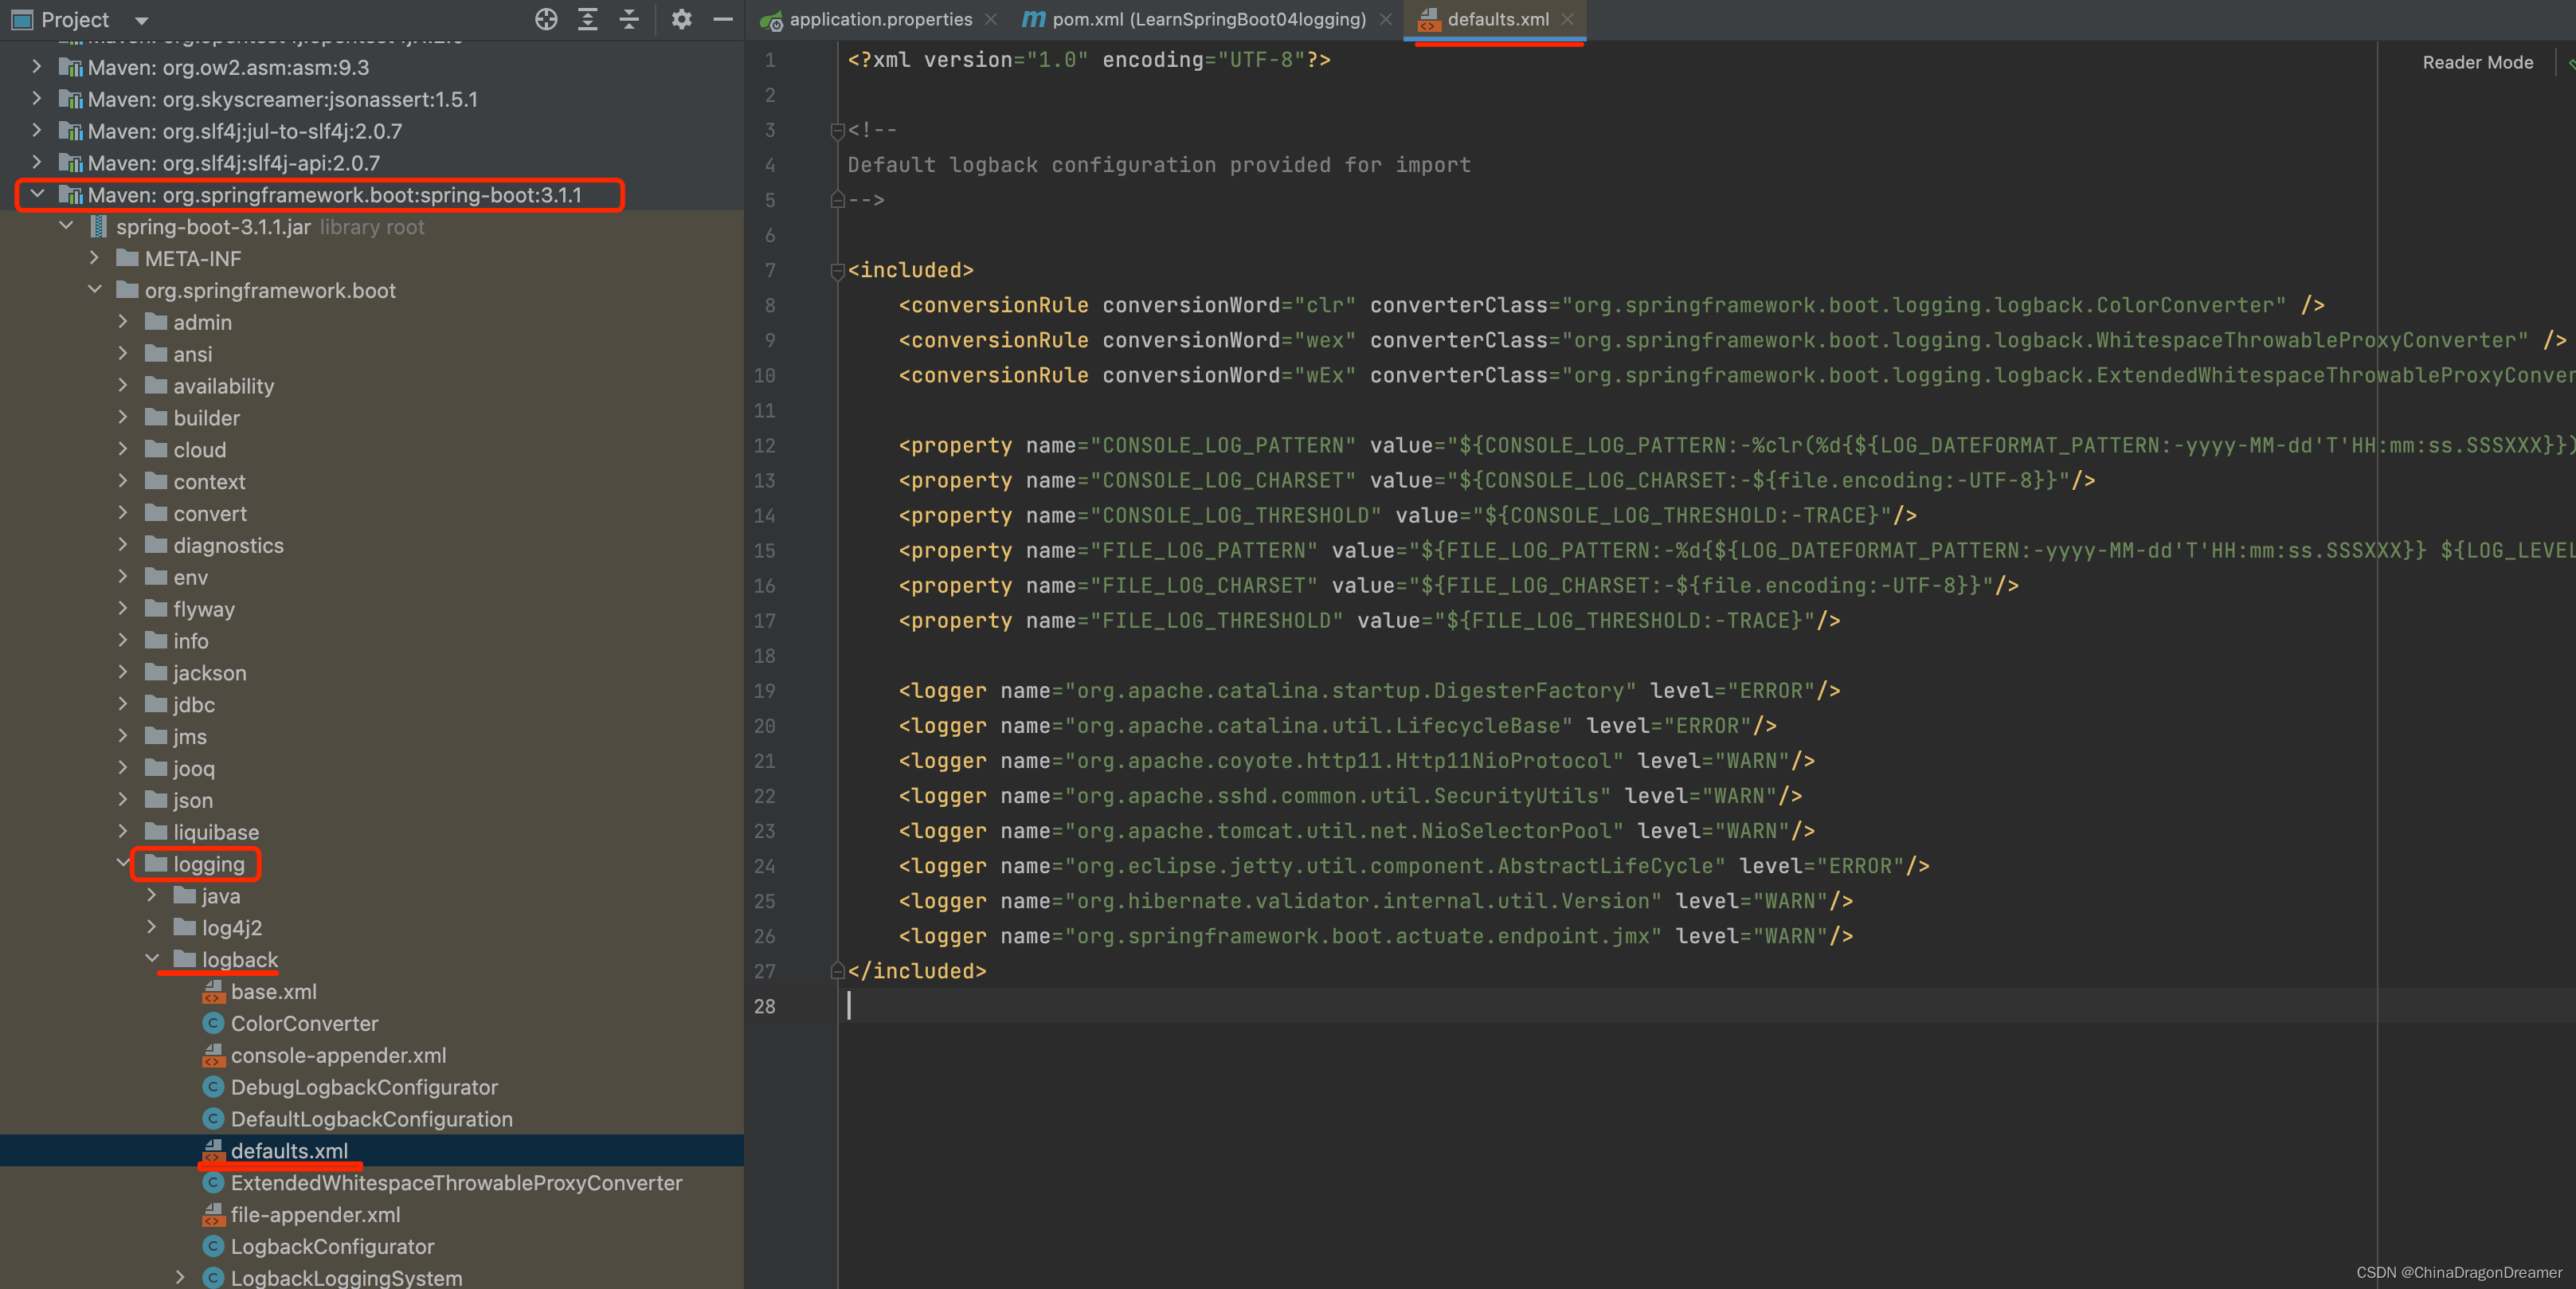Click the jar archive icon of spring-boot-3.1.1.jar
Viewport: 2576px width, 1289px height.
point(98,226)
